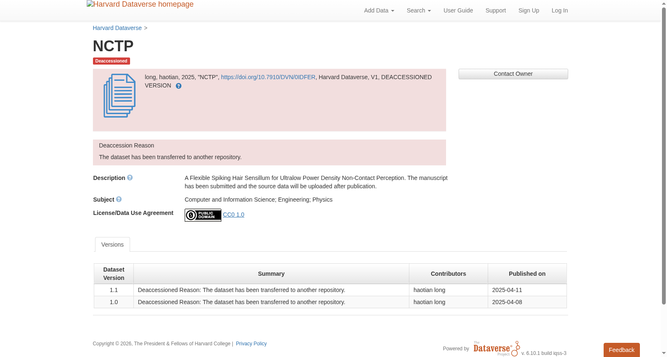Click the Harvard College copyright notice

(161, 344)
